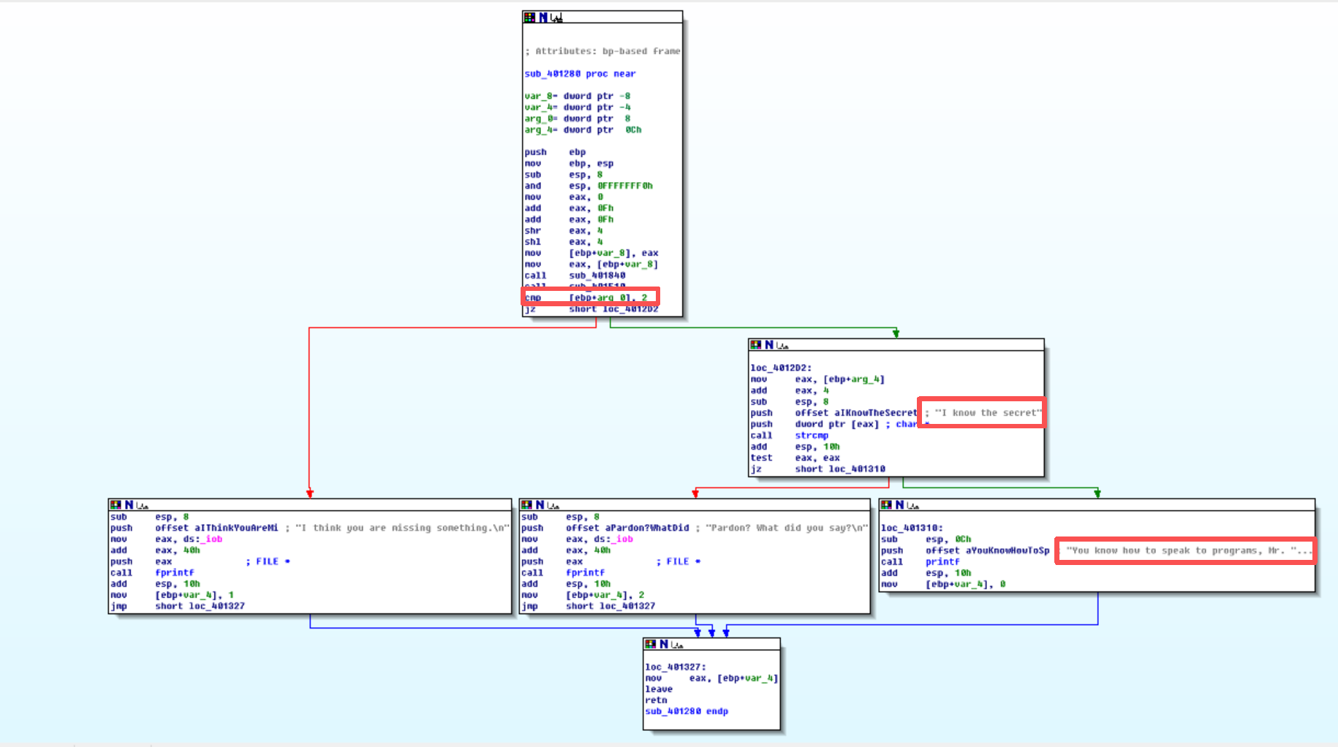The height and width of the screenshot is (747, 1338).
Task: Click the 'loc_4012D2:' label
Action: [x=781, y=368]
